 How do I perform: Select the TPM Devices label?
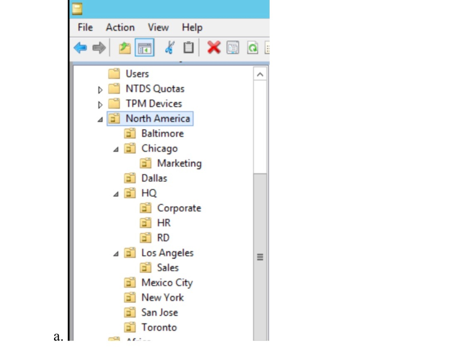click(154, 104)
